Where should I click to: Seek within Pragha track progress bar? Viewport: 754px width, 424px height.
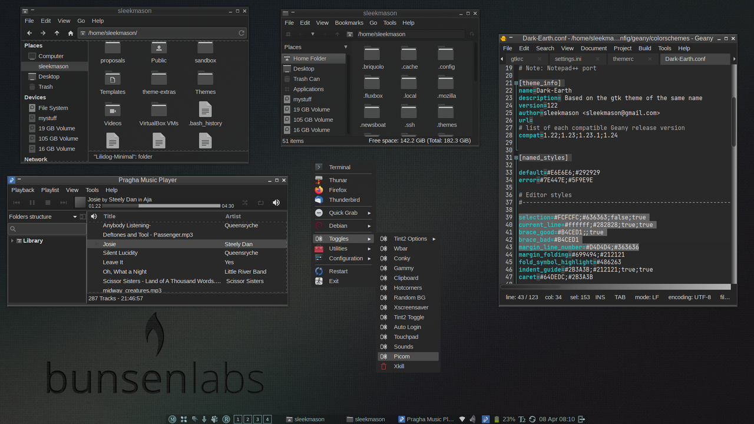pos(161,206)
